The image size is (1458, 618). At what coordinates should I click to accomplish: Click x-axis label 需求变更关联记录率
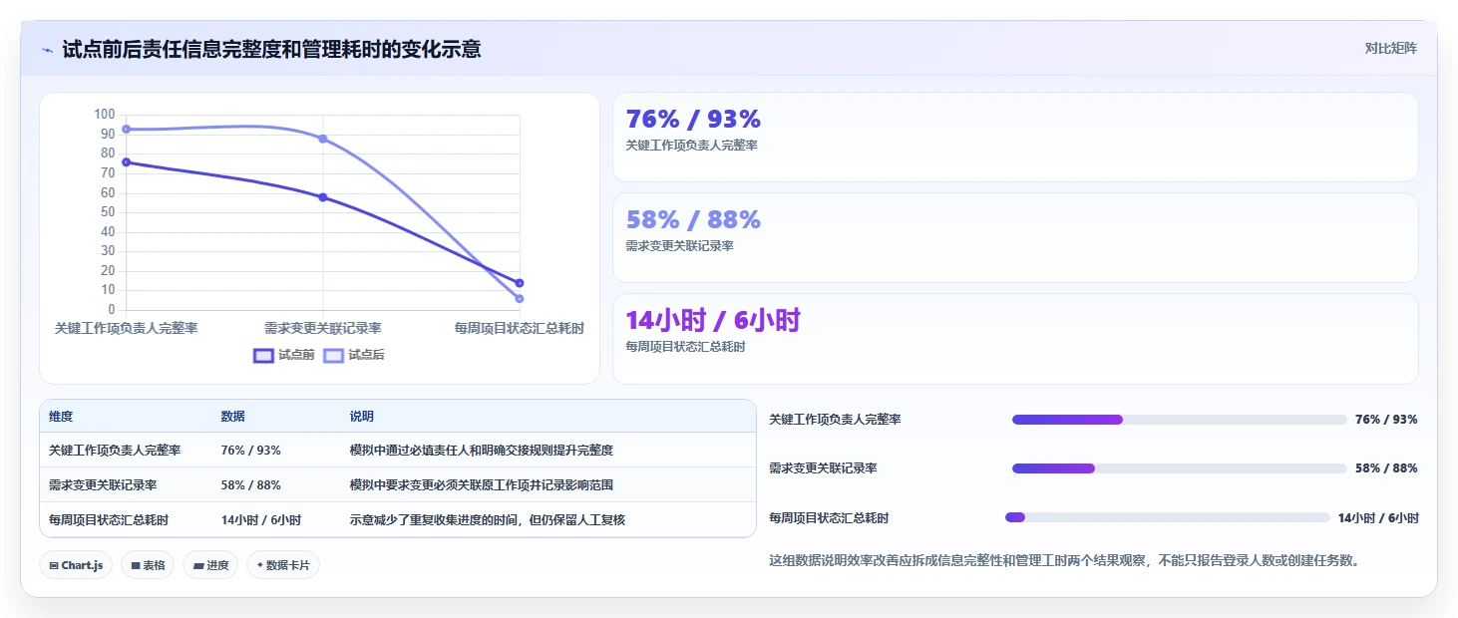click(x=323, y=328)
